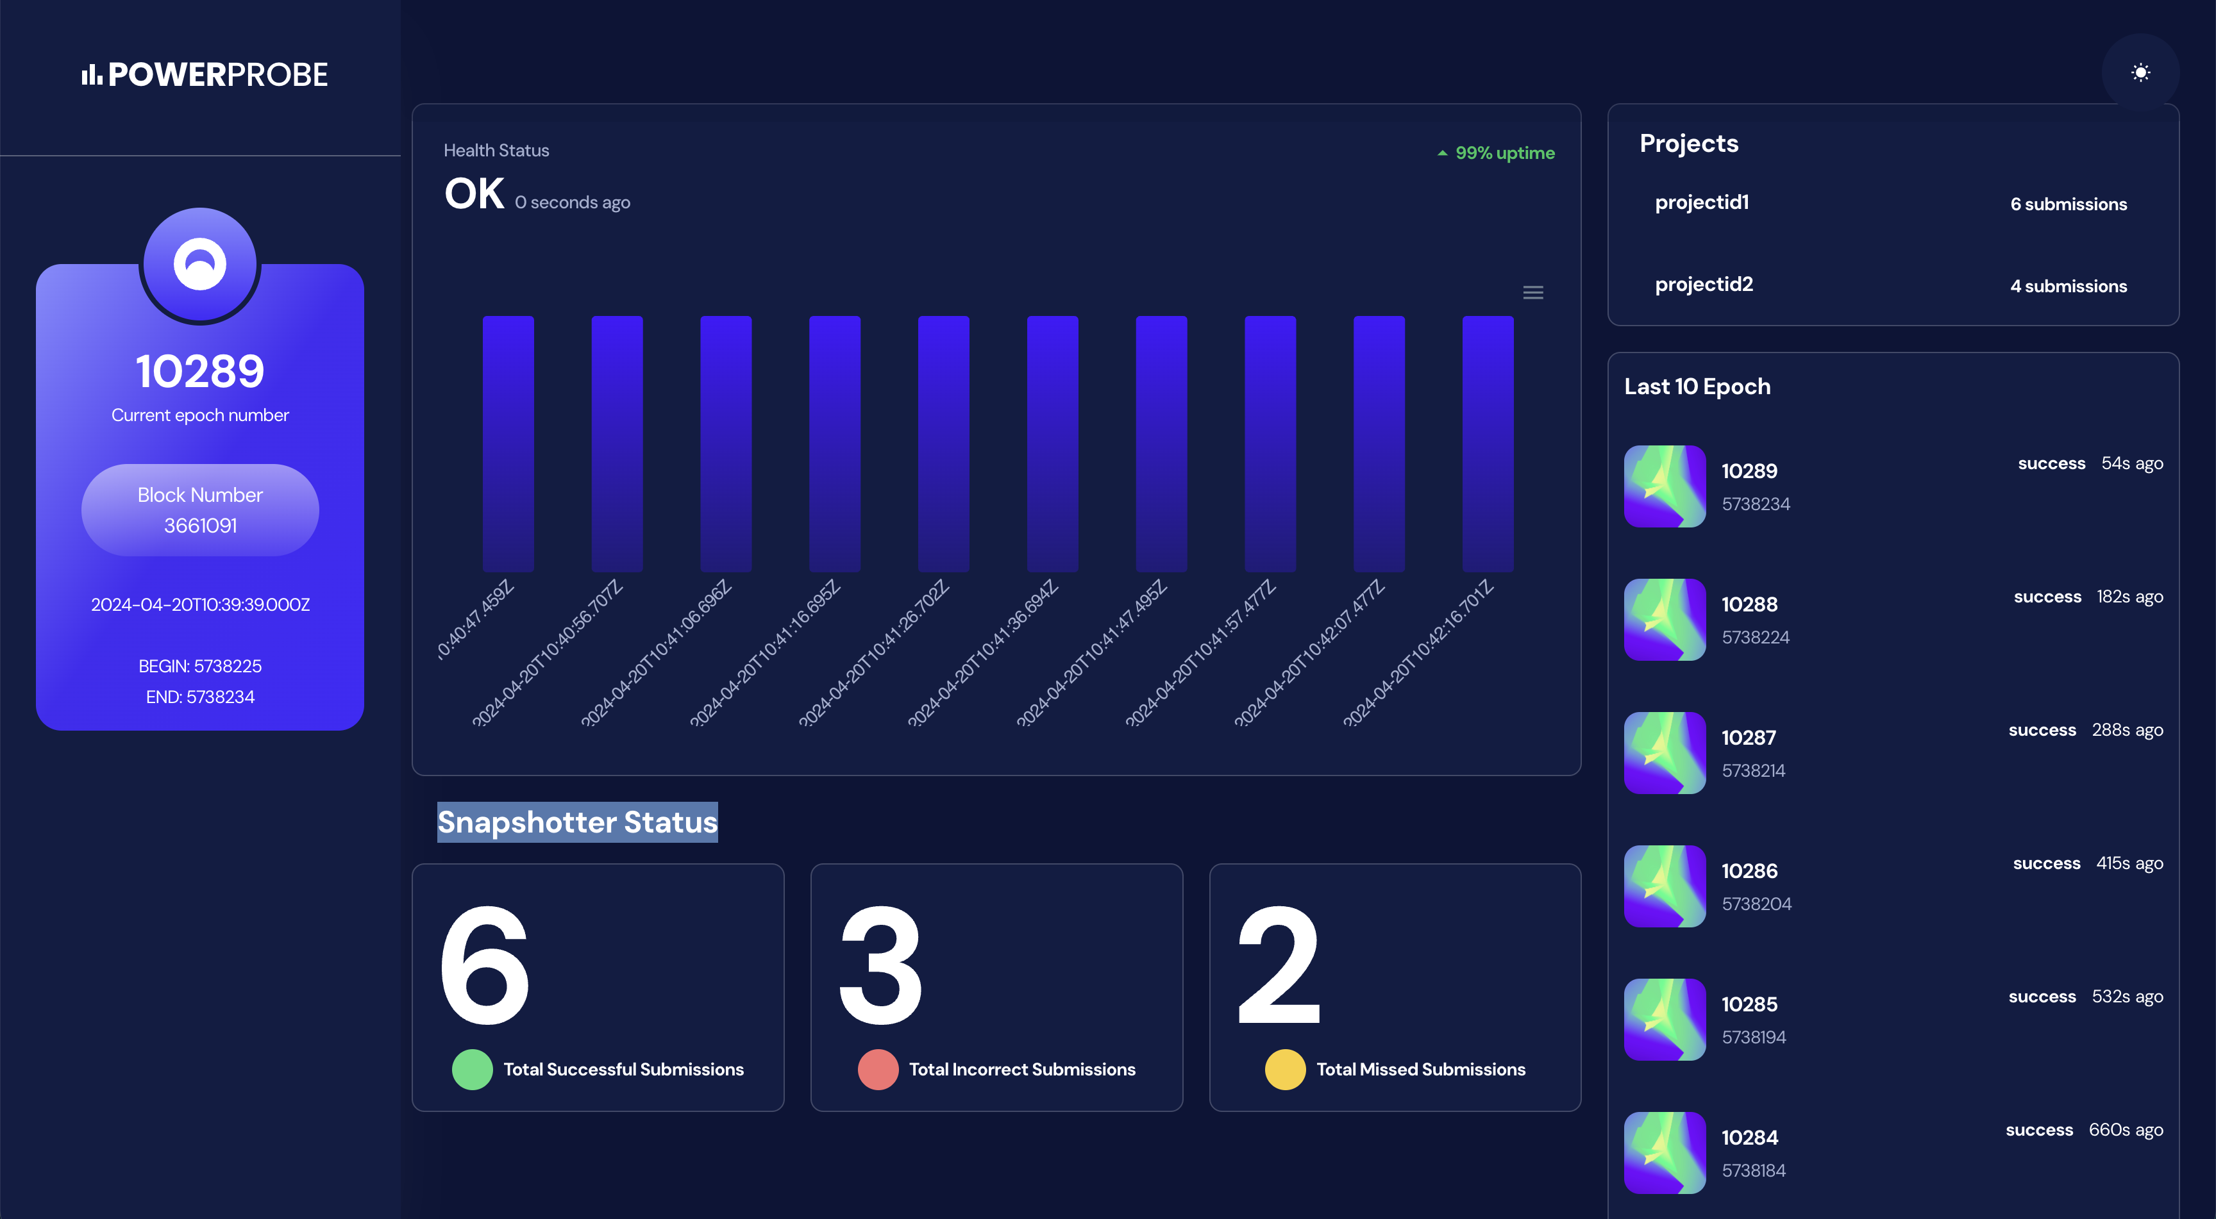Click the 4 submissions count for projectid2
The width and height of the screenshot is (2216, 1219).
click(2068, 286)
